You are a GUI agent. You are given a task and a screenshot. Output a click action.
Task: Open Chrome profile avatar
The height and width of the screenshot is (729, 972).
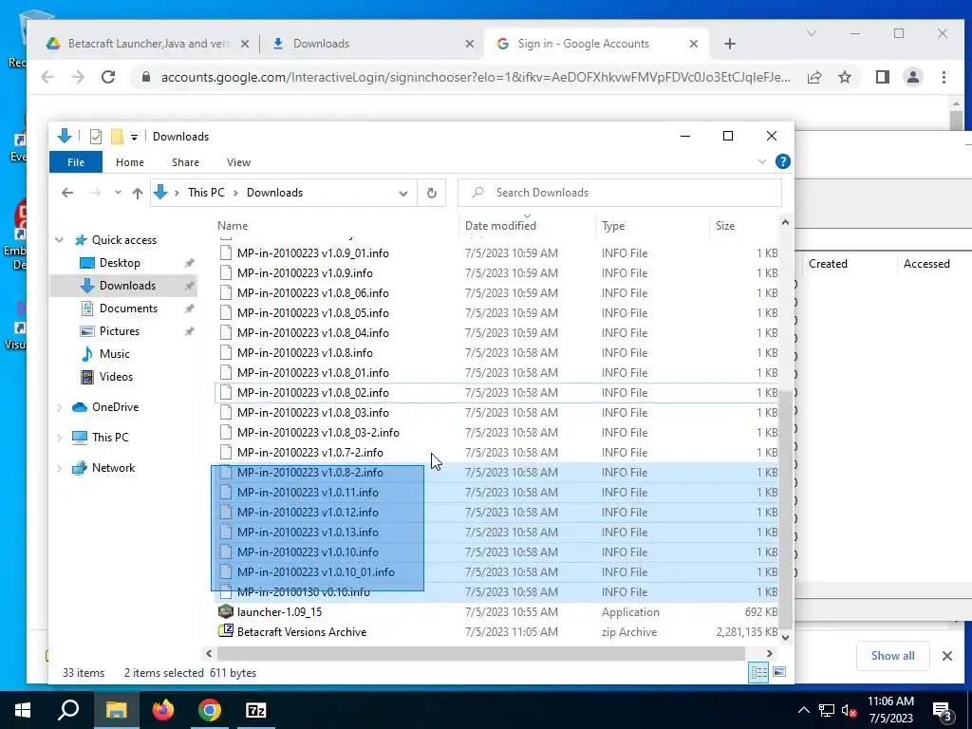(x=912, y=77)
